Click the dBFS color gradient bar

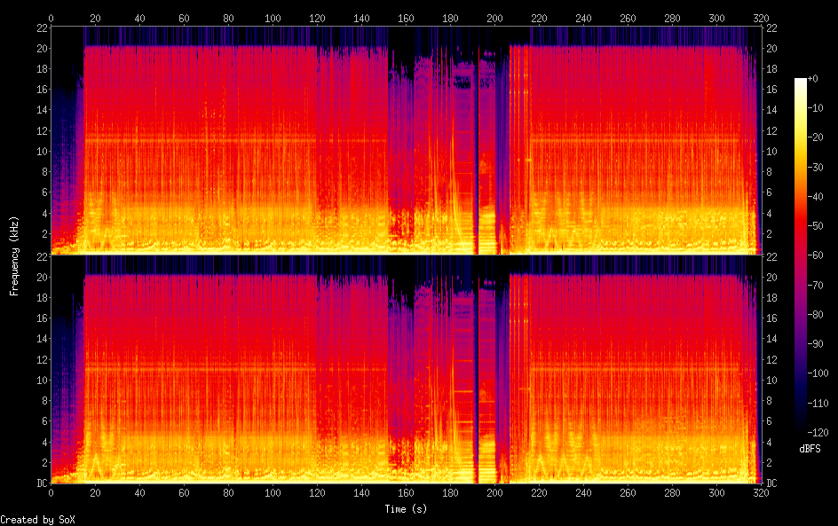pos(800,255)
